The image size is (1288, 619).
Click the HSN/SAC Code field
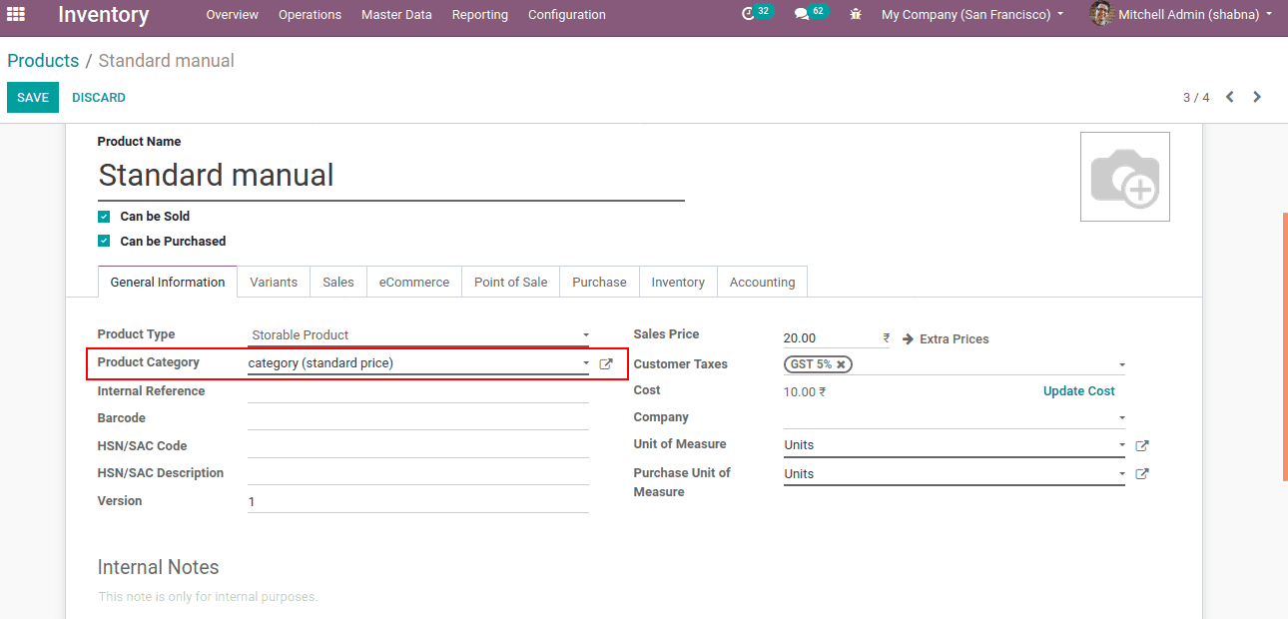[418, 446]
